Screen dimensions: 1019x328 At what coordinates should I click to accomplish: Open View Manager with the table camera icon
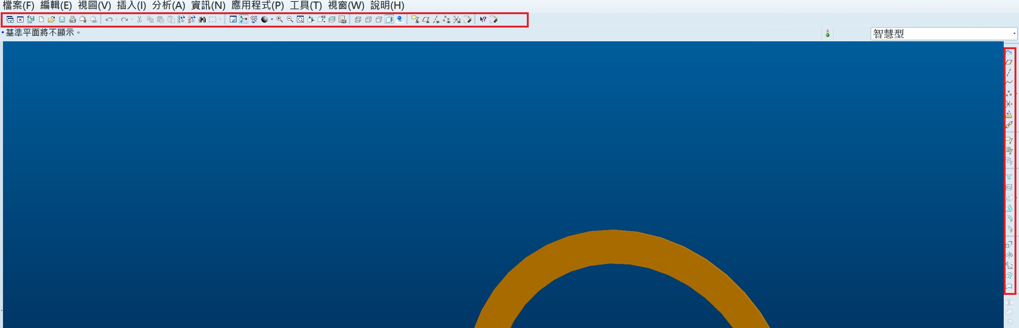342,19
